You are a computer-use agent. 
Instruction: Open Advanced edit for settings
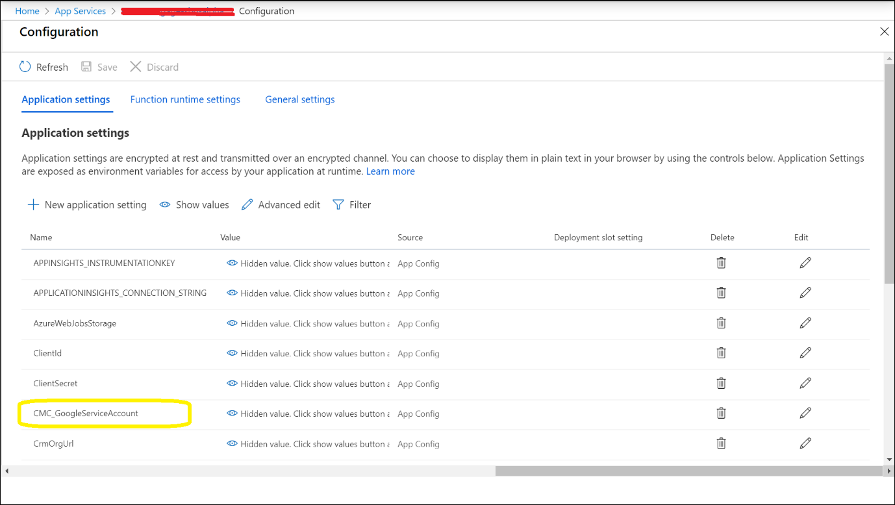281,204
